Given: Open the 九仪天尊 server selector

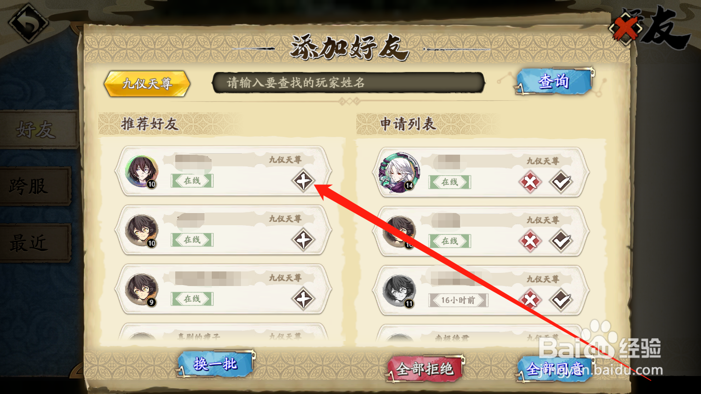Looking at the screenshot, I should coord(147,84).
